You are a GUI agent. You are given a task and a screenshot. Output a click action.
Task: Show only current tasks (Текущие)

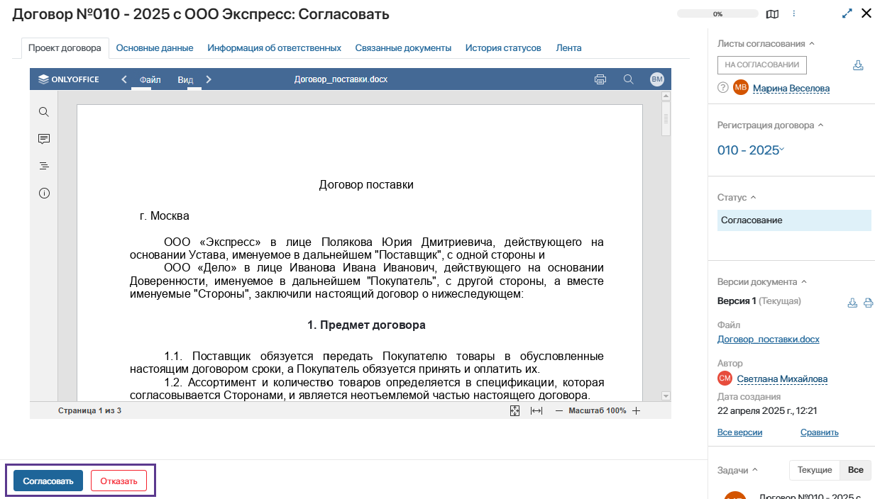coord(814,470)
